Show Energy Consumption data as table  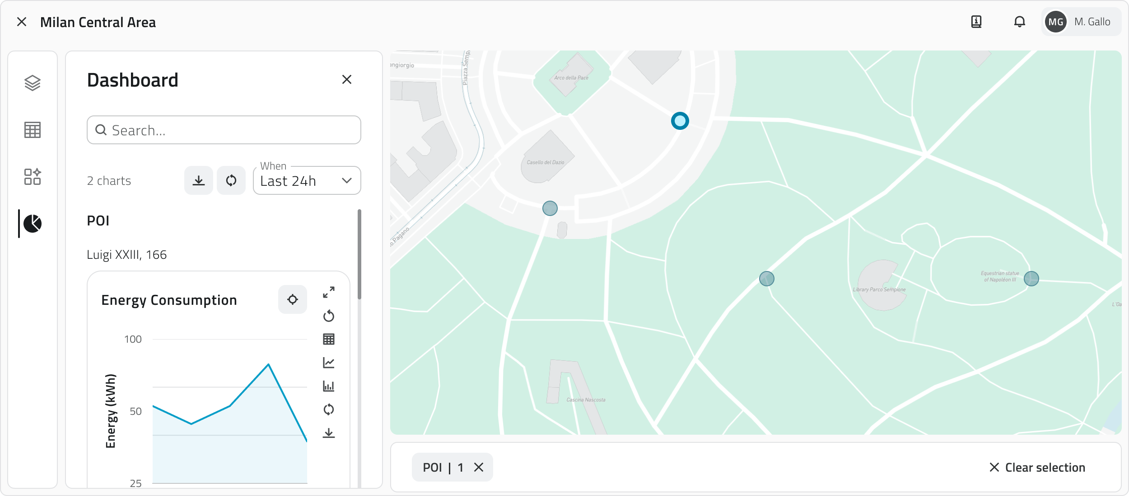pos(329,339)
